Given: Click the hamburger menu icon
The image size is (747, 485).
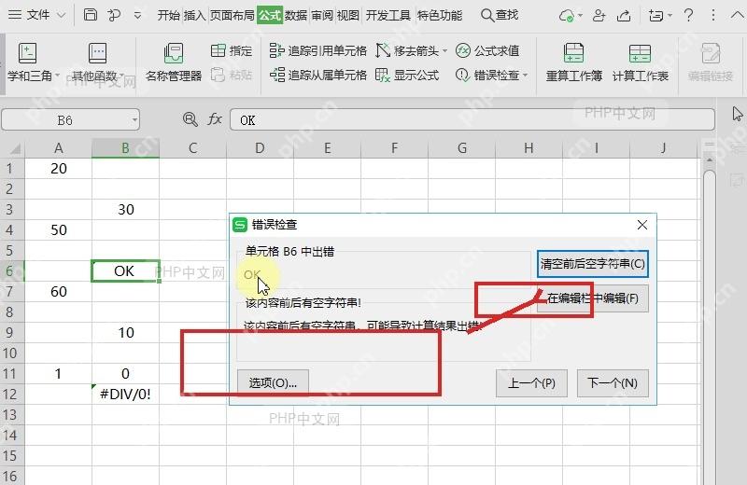Looking at the screenshot, I should (15, 15).
